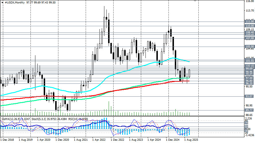The height and width of the screenshot is (143, 255).
Task: Select the 89.77 support level label
Action: coord(249,110)
